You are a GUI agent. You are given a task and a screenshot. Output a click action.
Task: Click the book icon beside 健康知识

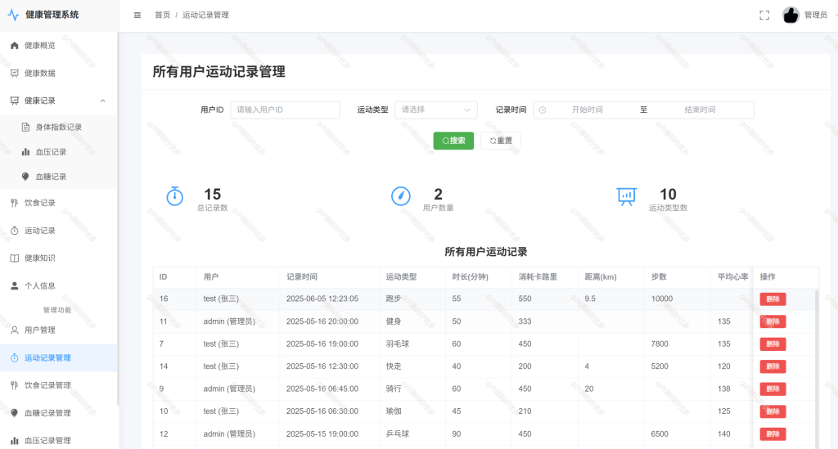click(x=15, y=258)
